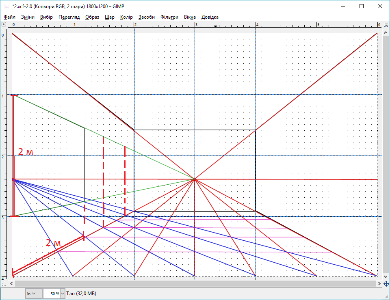Click the horizontal scrollbar right arrow
The width and height of the screenshot is (390, 300).
(379, 283)
